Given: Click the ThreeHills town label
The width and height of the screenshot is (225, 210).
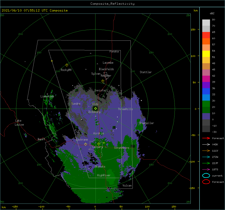Looking at the screenshot, I should point(125,109).
